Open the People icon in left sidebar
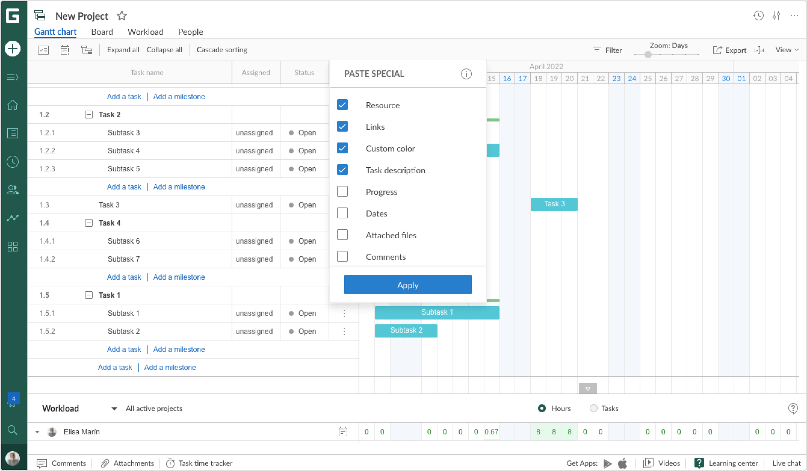This screenshot has height=471, width=807. (12, 190)
